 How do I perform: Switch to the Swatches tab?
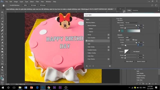pos(135,10)
